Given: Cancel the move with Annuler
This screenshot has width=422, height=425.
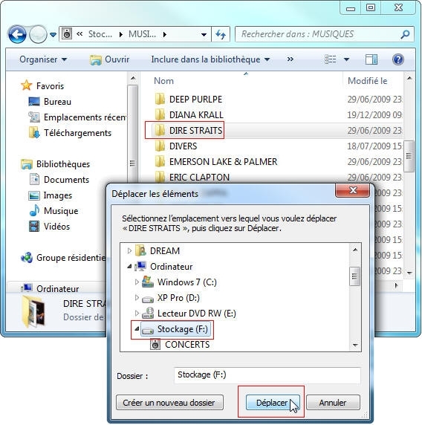Looking at the screenshot, I should [x=333, y=403].
